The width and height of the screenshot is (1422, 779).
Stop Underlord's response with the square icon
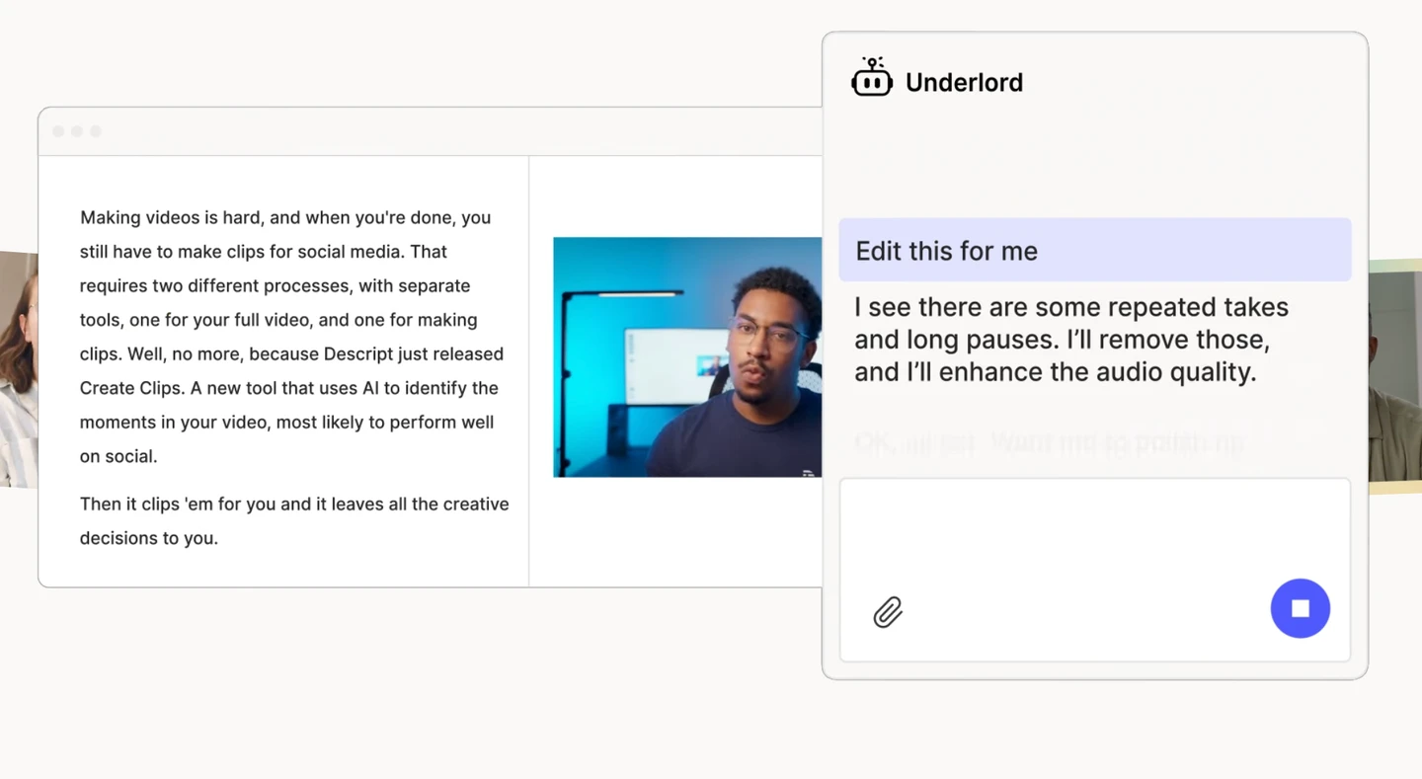tap(1301, 608)
